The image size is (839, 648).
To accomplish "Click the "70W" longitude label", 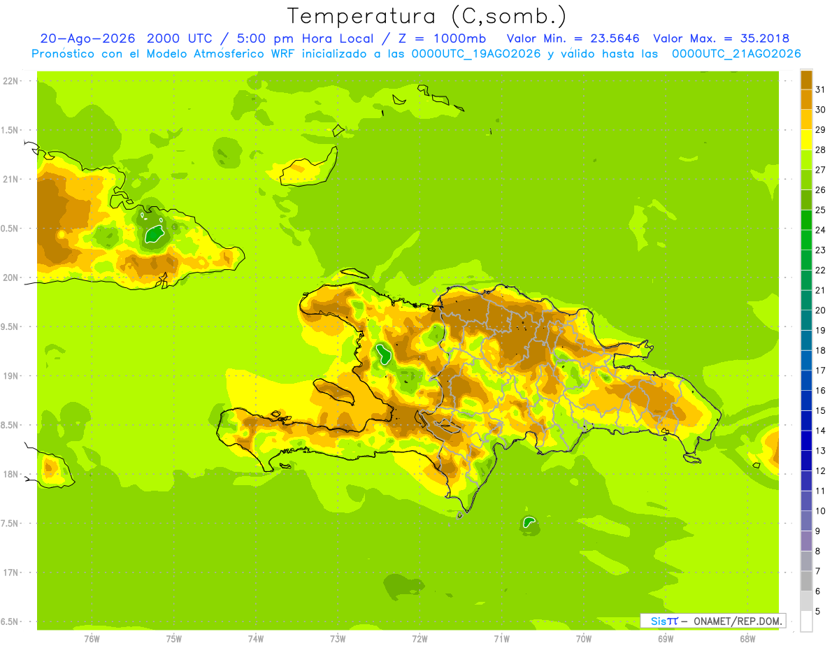I will [583, 639].
